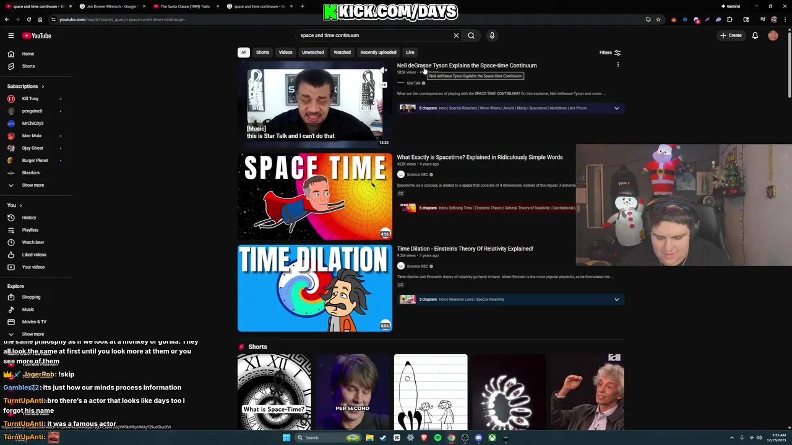Open the Burger Planet subscription
Viewport: 792px width, 445px height.
tap(36, 161)
